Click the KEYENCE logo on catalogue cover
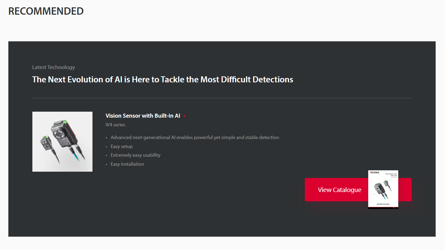This screenshot has width=445, height=250. [375, 173]
